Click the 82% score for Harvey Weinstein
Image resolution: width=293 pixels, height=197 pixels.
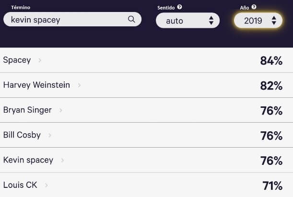(271, 86)
